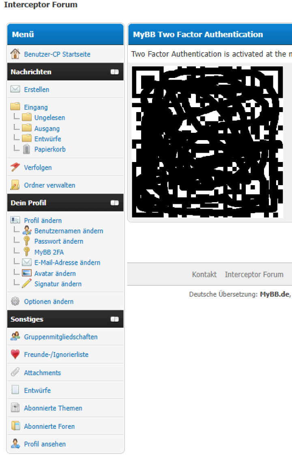Click the red flag icon beside Verfolgen
This screenshot has width=292, height=456.
(x=15, y=167)
